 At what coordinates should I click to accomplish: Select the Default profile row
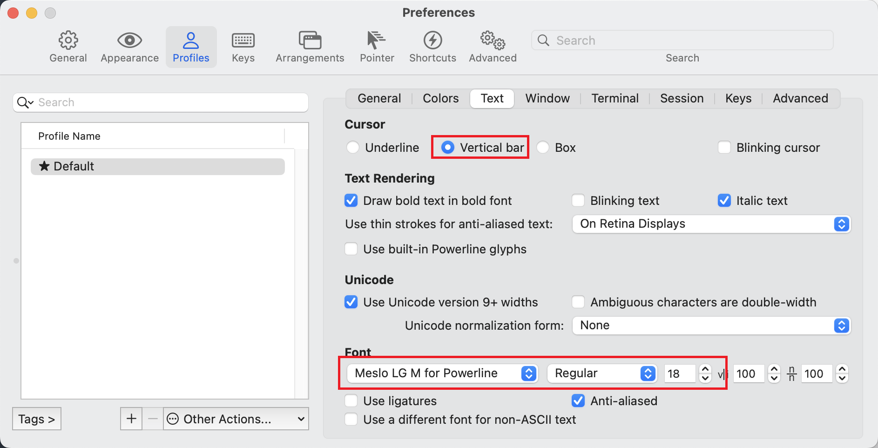(x=158, y=167)
